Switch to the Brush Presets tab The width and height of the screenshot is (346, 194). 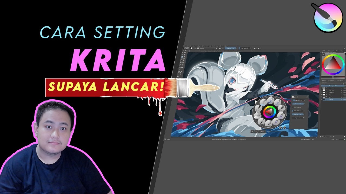coord(331,80)
